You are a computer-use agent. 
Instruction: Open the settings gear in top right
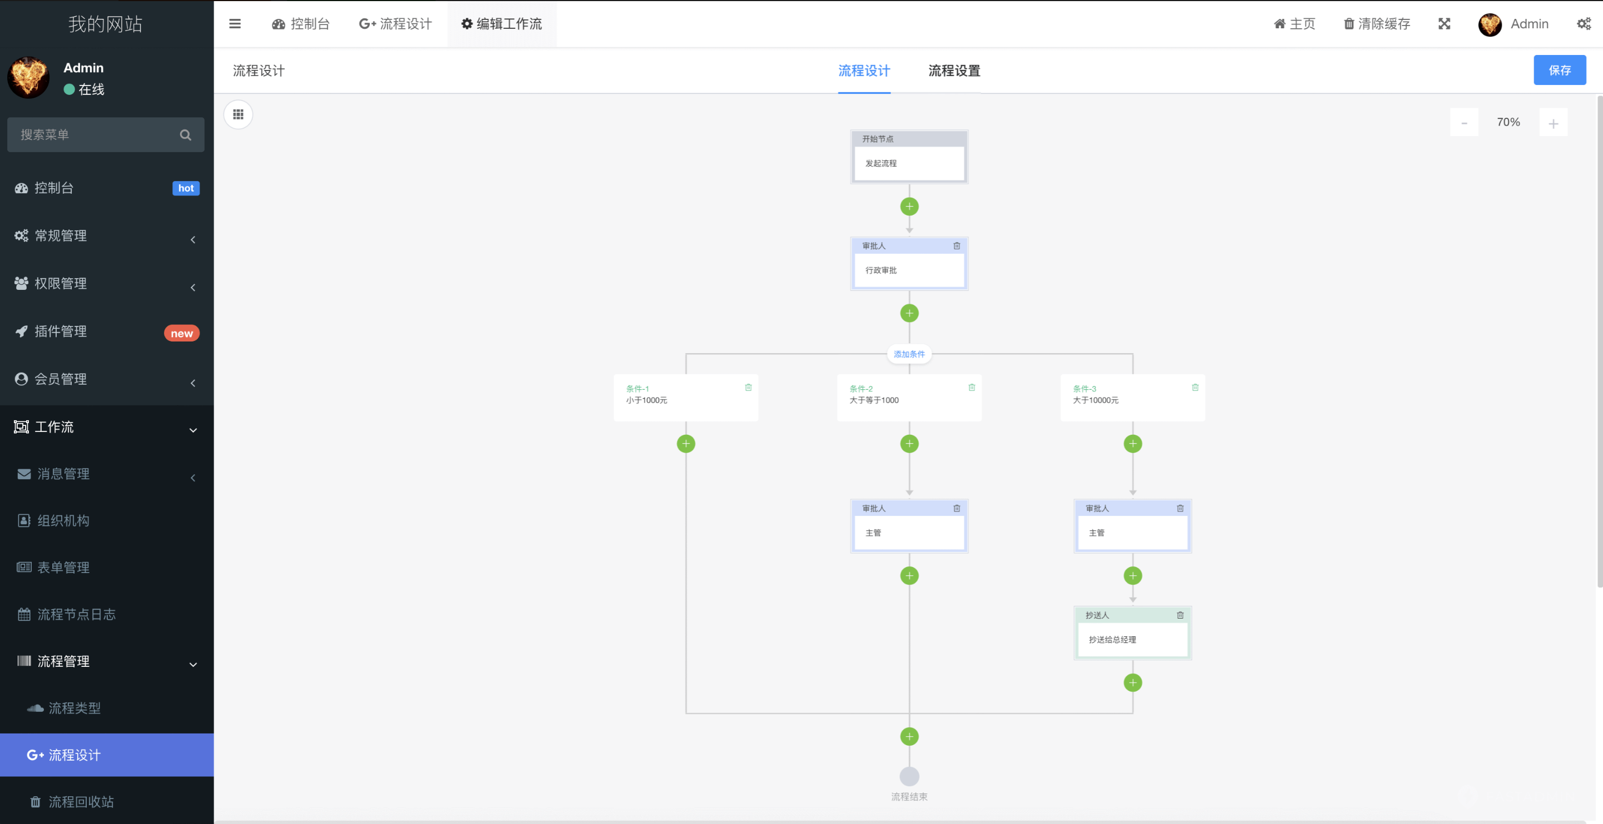point(1584,24)
